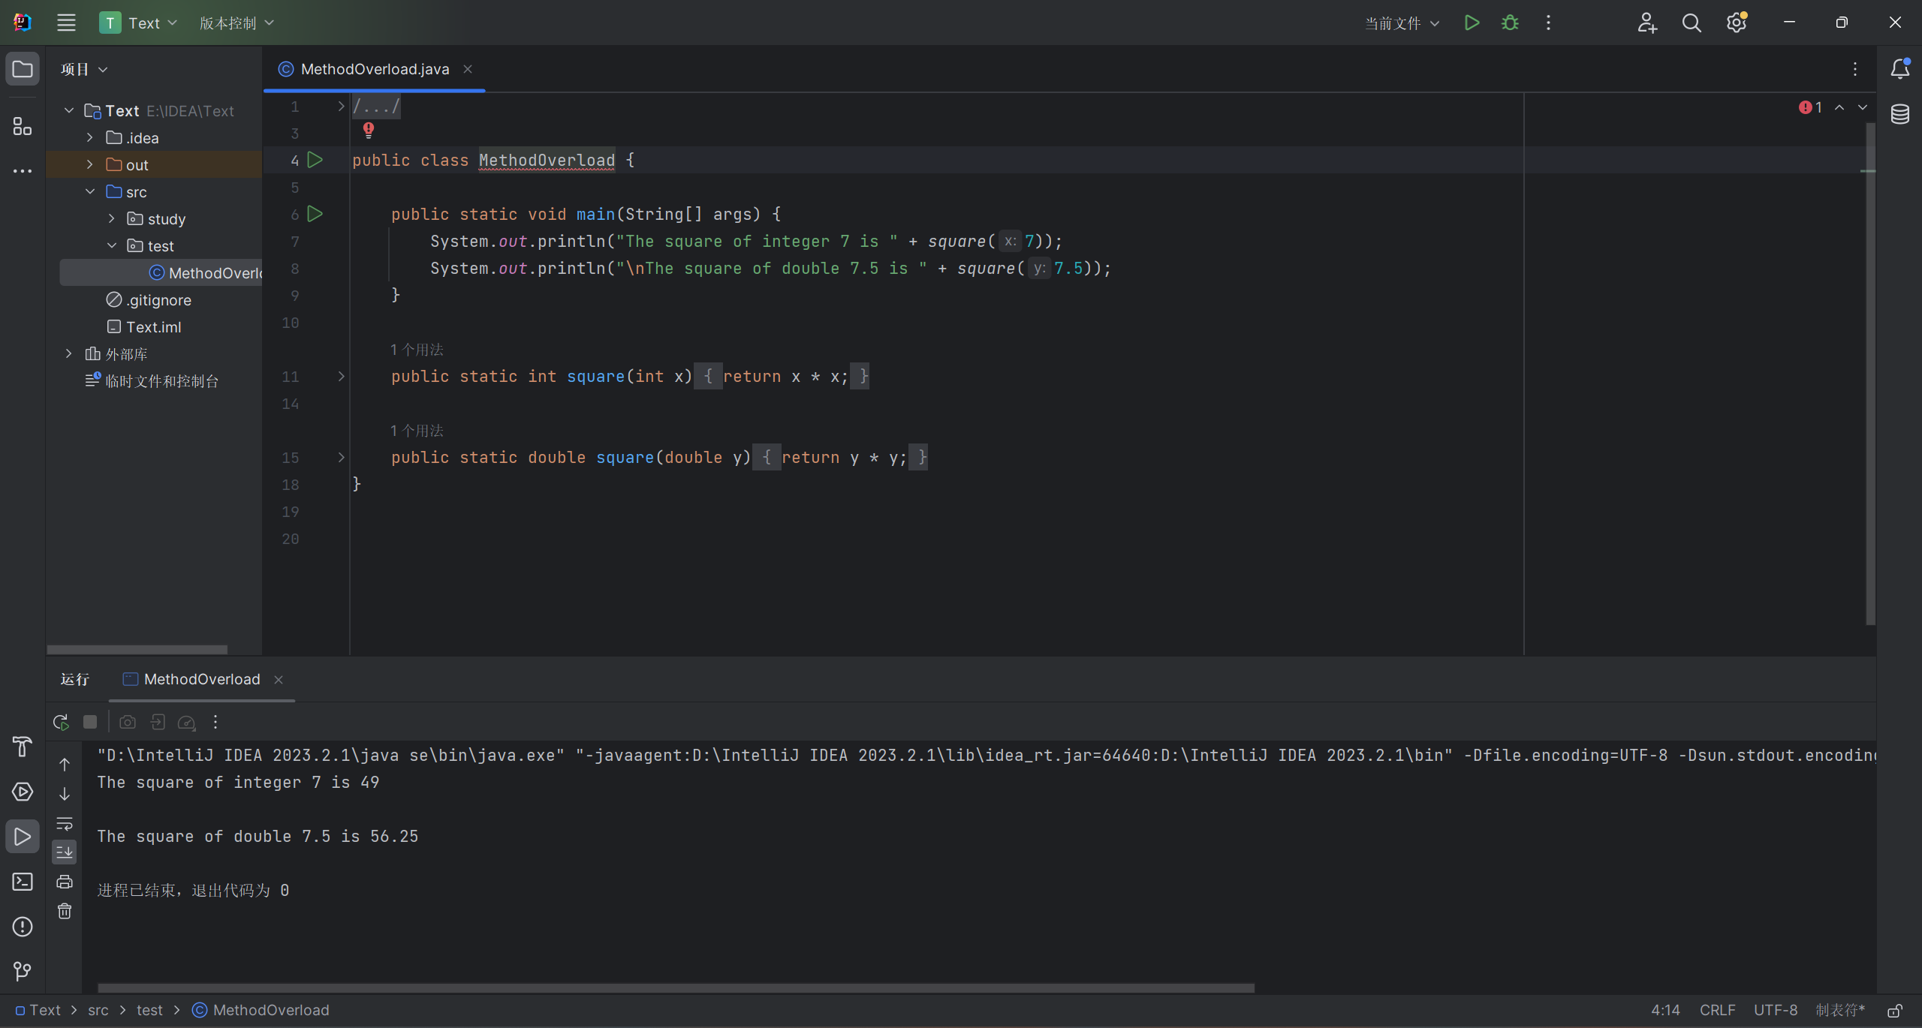Click Rerun MethodOverload icon in run panel

click(x=61, y=722)
